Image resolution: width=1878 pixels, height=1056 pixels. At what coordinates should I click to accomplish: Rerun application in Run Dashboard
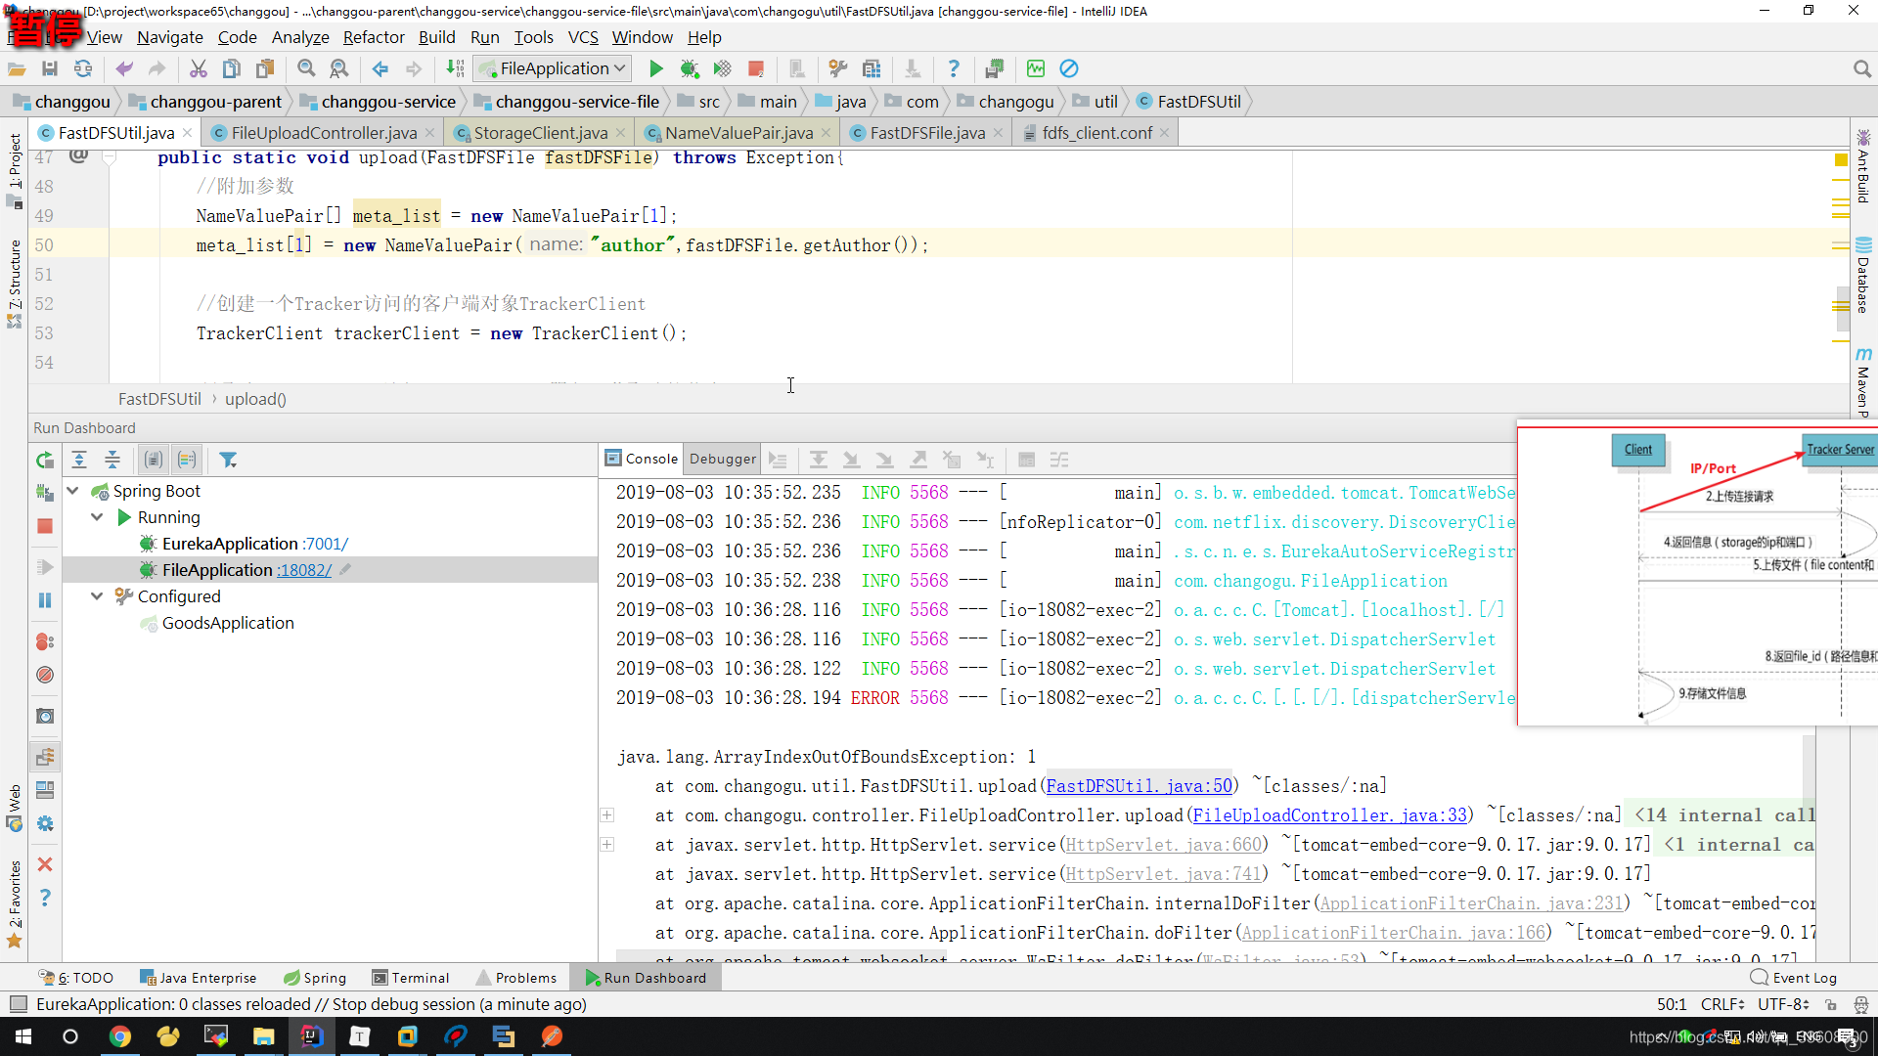[45, 460]
